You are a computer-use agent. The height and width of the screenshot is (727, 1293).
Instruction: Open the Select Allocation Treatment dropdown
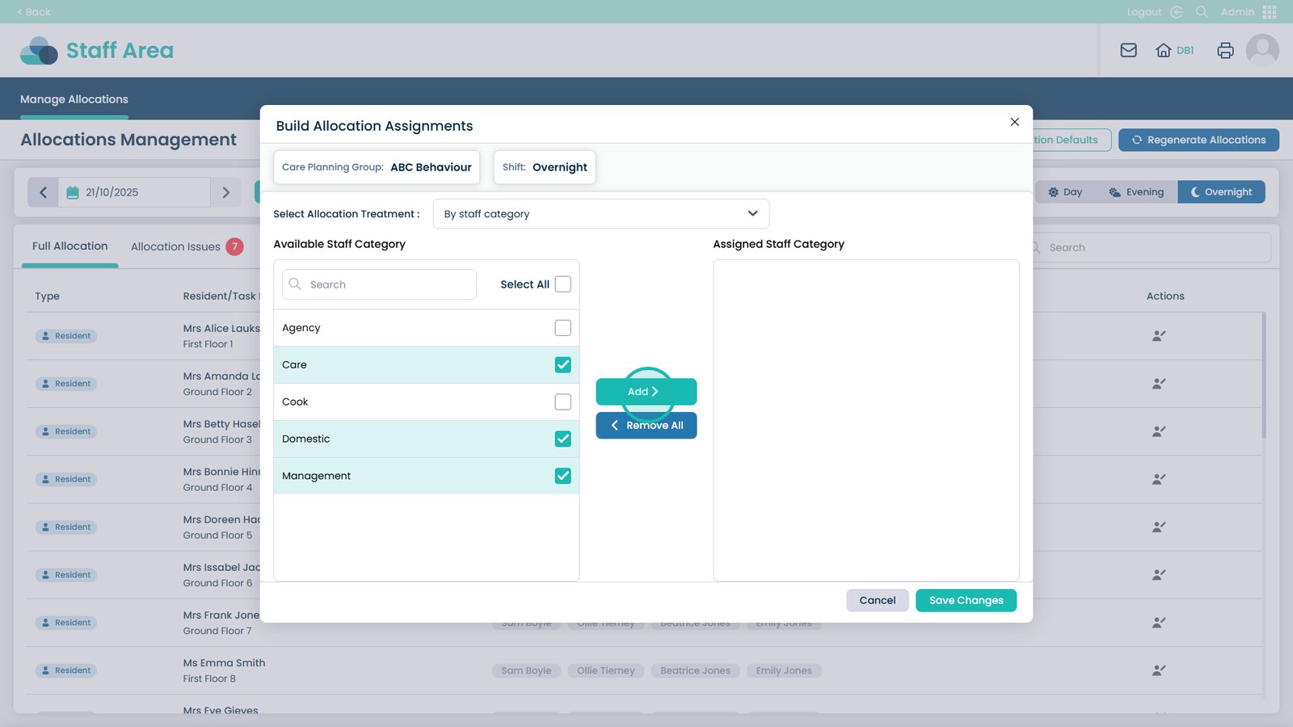(x=600, y=214)
